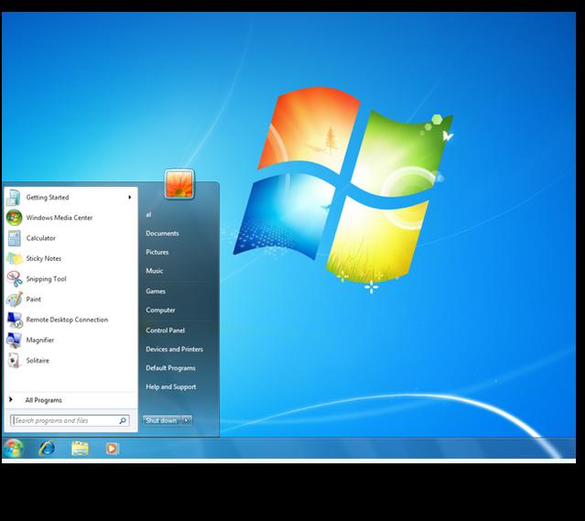Image resolution: width=585 pixels, height=521 pixels.
Task: Open Remote Desktop Connection
Action: pyautogui.click(x=66, y=320)
